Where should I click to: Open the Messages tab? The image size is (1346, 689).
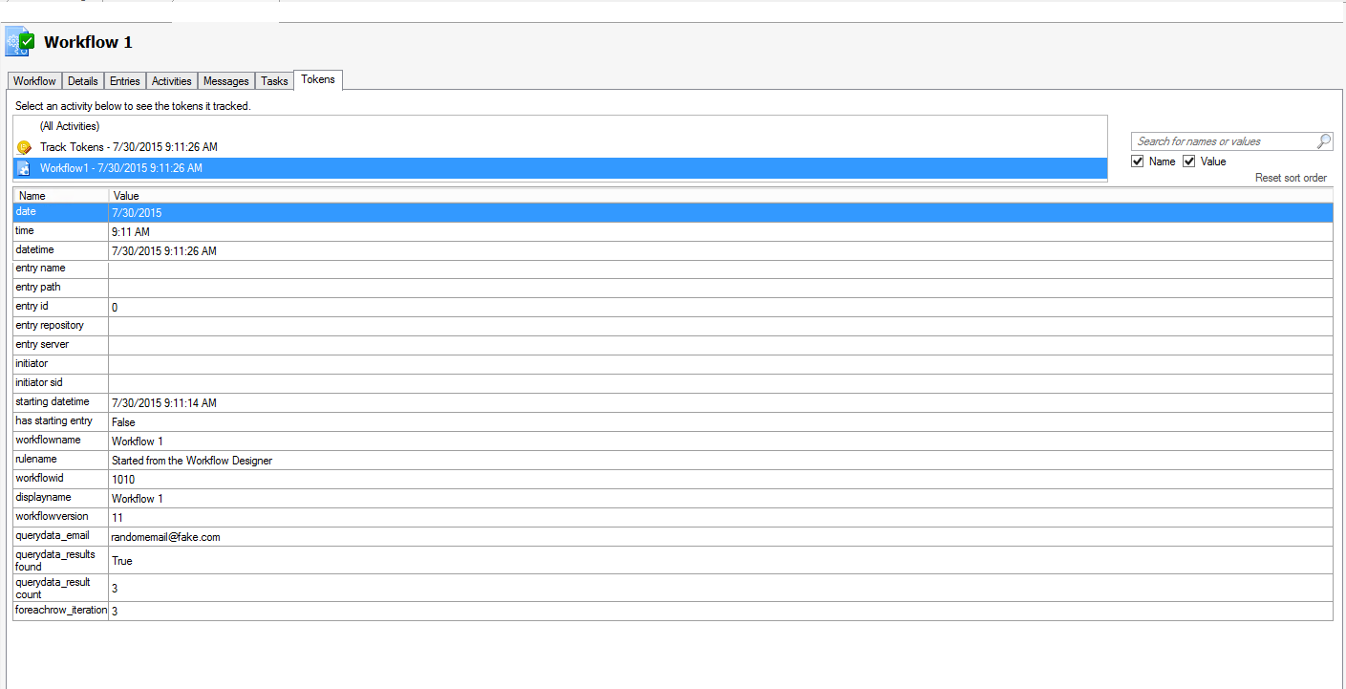click(x=226, y=81)
